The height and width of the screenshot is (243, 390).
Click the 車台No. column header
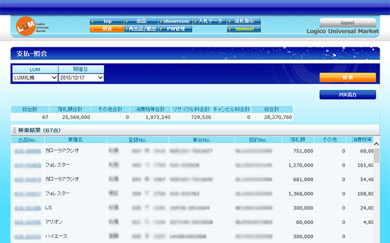(x=202, y=140)
